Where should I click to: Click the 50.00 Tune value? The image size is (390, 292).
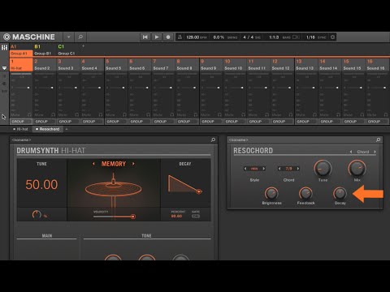(x=41, y=185)
